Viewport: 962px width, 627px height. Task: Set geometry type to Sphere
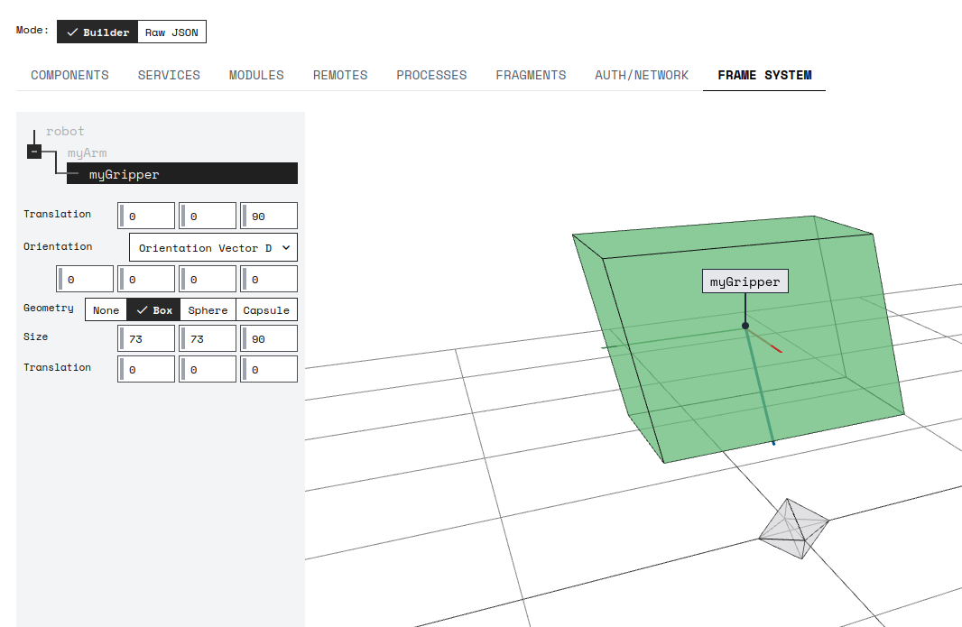pos(208,310)
